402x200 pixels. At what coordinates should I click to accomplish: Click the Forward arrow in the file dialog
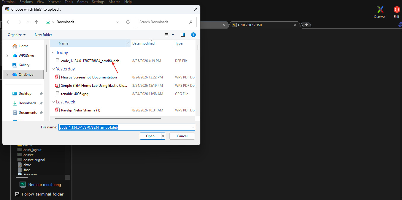click(19, 22)
